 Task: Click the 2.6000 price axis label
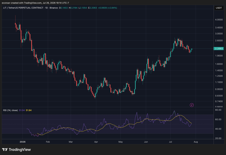(x=219, y=41)
